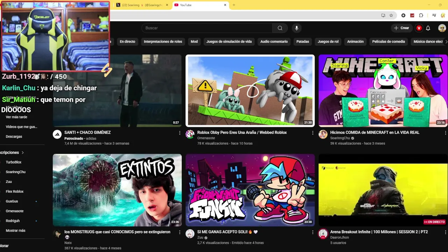Viewport: 448px width, 252px height.
Task: Open SoaringChu subscription in sidebar
Action: (16, 172)
